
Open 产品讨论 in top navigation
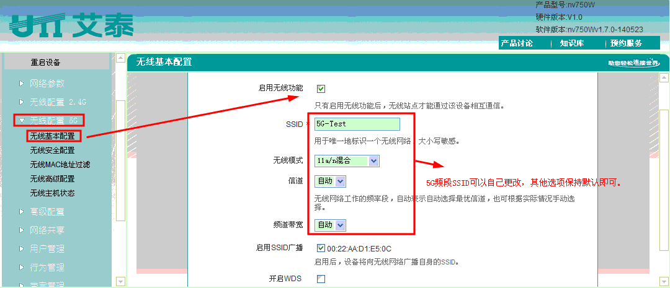(x=516, y=43)
